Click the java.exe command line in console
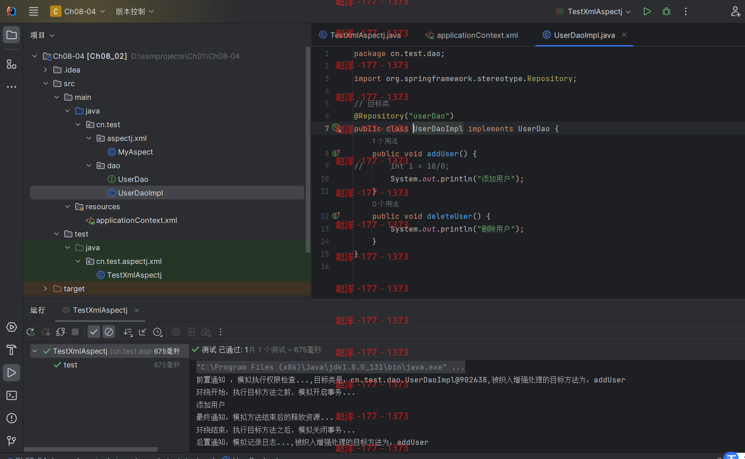Image resolution: width=745 pixels, height=459 pixels. click(330, 367)
